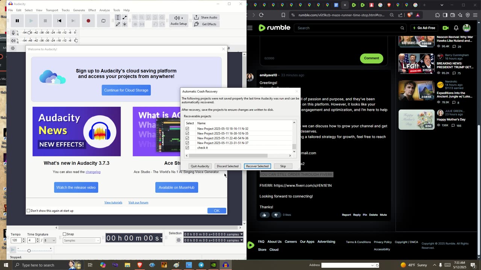Click the record meter microphone icon
This screenshot has height=270, width=481.
(x=13, y=33)
